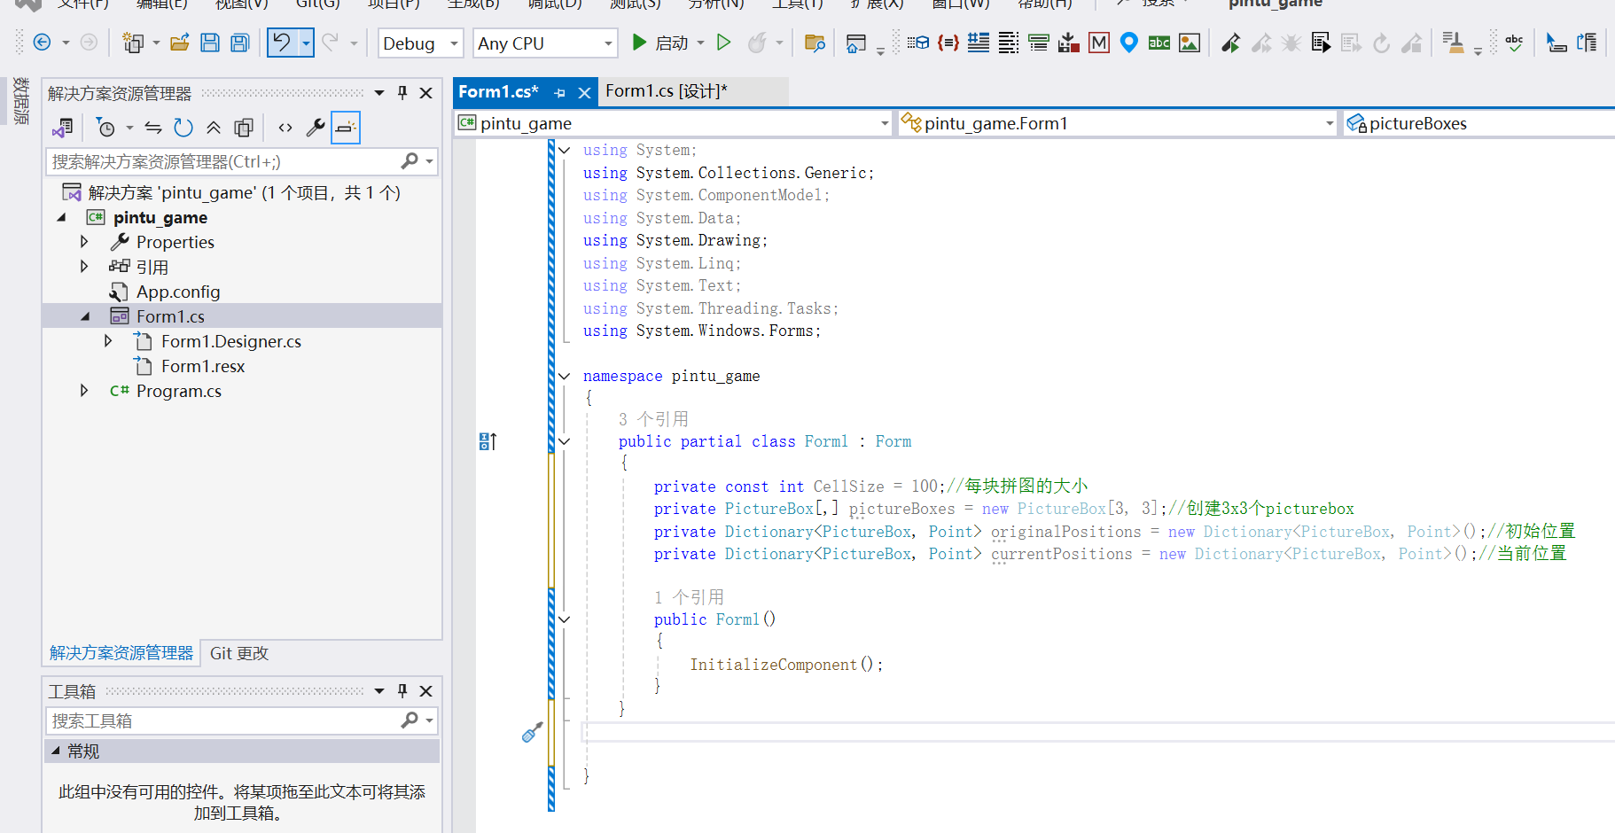Collapse the pintu_game project node
Image resolution: width=1615 pixels, height=833 pixels.
coord(61,217)
